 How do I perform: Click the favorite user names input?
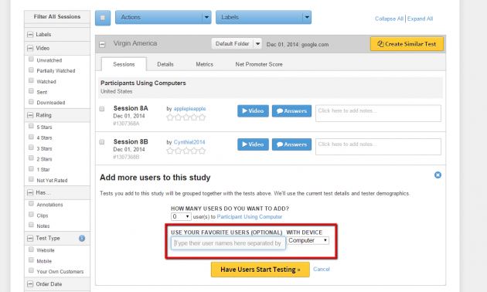pyautogui.click(x=228, y=243)
